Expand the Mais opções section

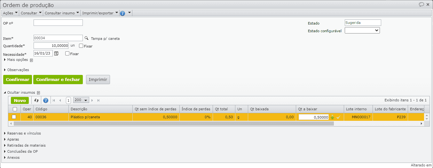[16, 60]
